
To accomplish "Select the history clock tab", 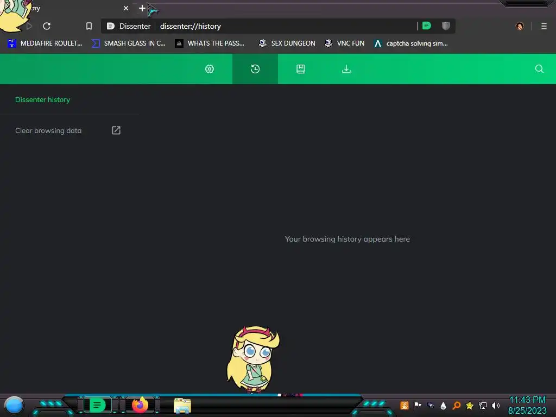I will point(255,69).
